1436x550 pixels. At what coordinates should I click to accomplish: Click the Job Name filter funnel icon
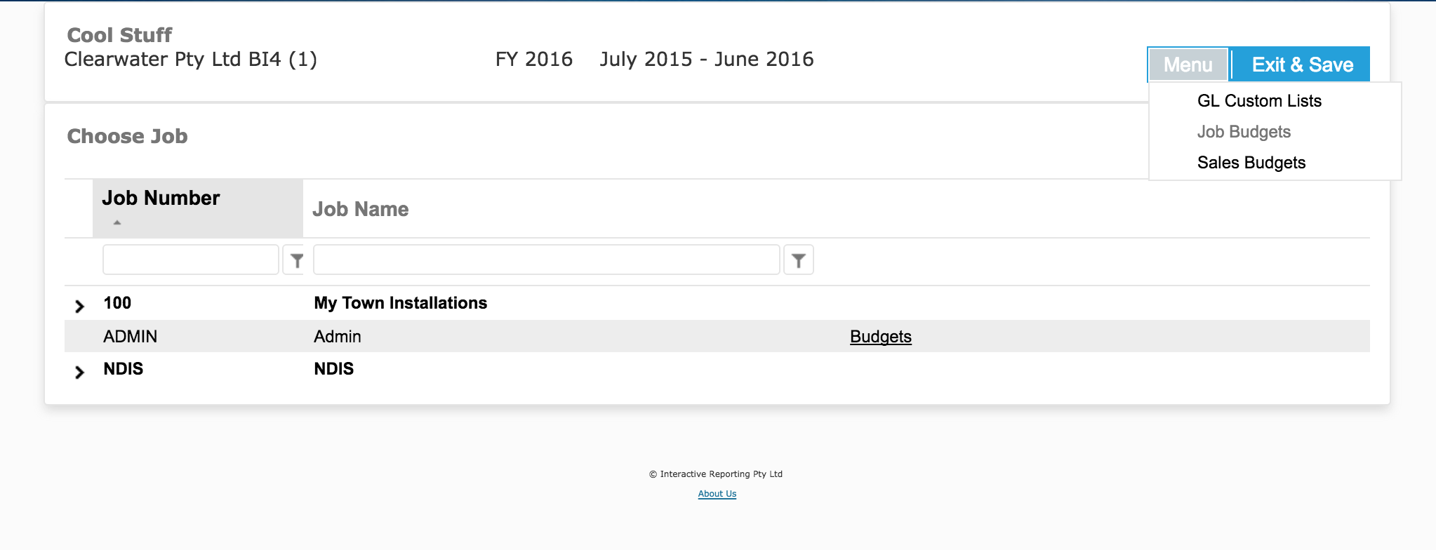click(798, 260)
